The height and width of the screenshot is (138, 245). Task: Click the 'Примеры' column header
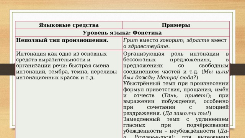click(x=176, y=25)
